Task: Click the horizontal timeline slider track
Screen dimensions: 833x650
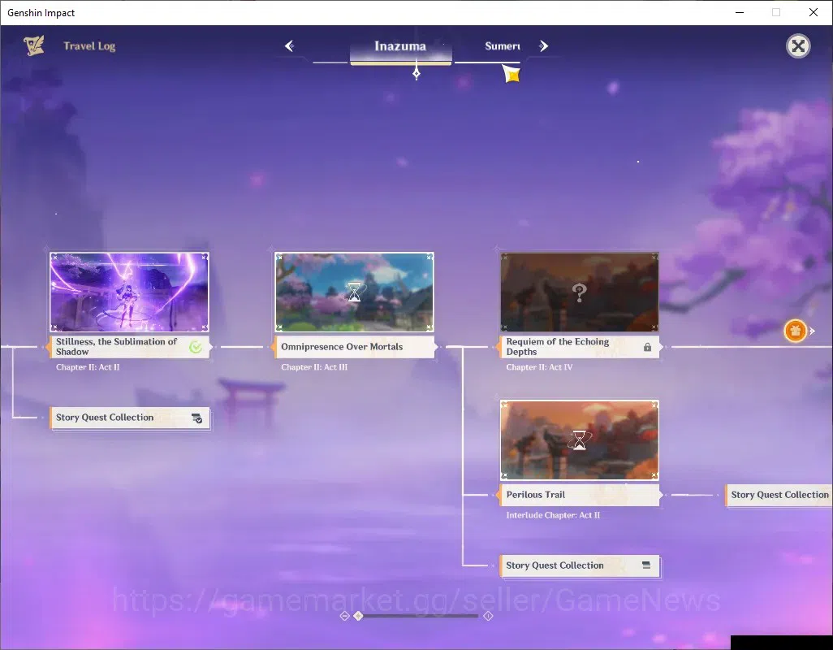Action: [419, 616]
